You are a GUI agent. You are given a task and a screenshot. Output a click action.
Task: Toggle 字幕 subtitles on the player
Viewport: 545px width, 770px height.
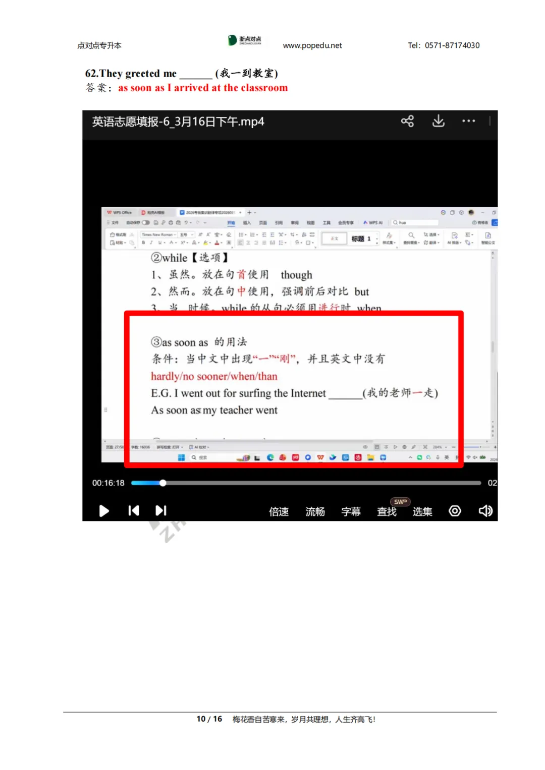(x=351, y=511)
